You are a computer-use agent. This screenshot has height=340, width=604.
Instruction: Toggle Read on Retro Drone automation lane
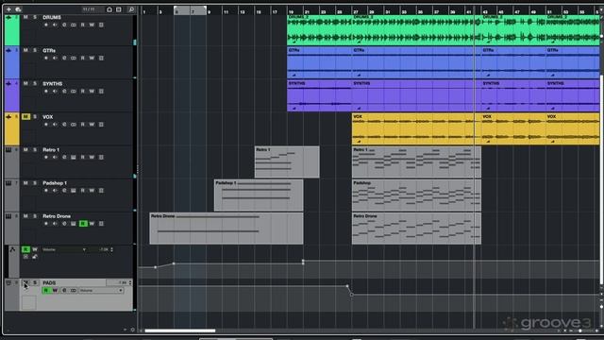[x=25, y=249]
